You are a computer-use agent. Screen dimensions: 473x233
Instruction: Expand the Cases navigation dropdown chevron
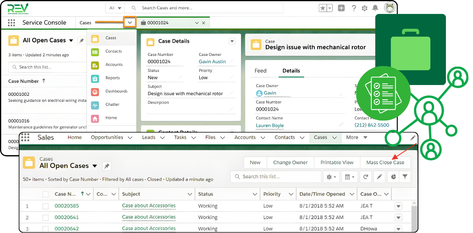pos(130,23)
